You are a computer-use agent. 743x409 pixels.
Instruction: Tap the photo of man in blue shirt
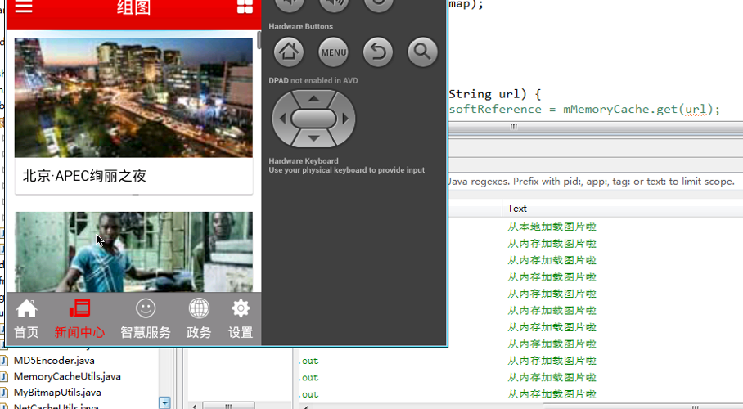[x=133, y=252]
